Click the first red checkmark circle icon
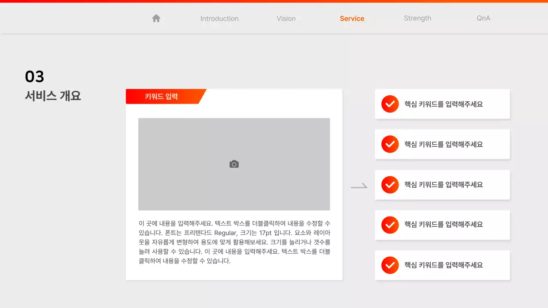548x308 pixels. 390,104
